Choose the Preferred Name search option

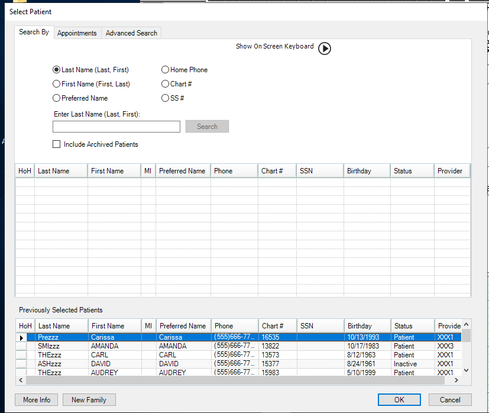pos(80,98)
